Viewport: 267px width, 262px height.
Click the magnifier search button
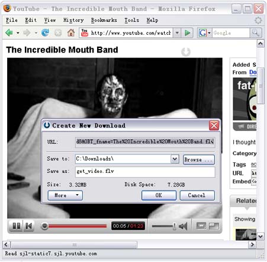(256, 33)
